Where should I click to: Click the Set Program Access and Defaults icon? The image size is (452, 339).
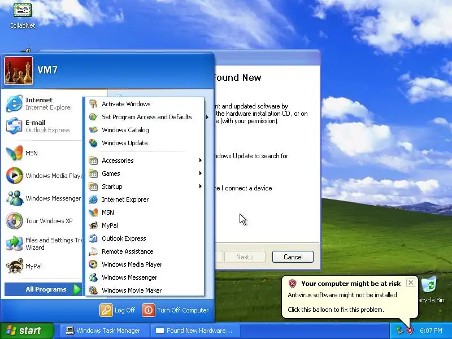click(93, 117)
